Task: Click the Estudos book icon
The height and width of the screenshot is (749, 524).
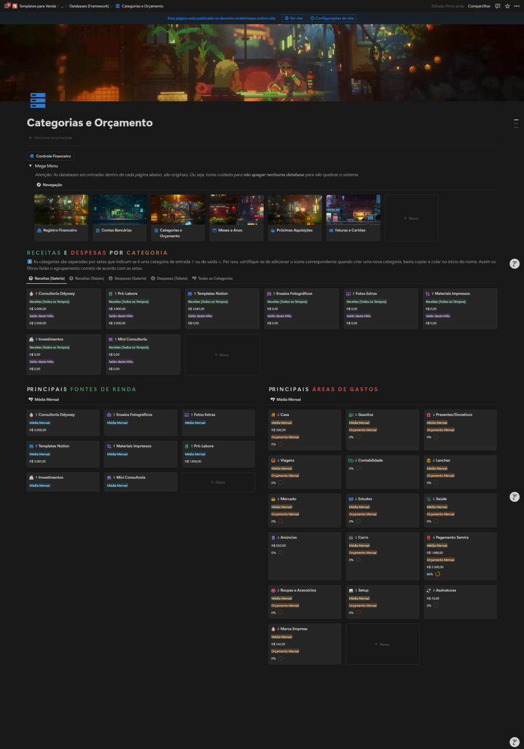Action: (x=351, y=499)
